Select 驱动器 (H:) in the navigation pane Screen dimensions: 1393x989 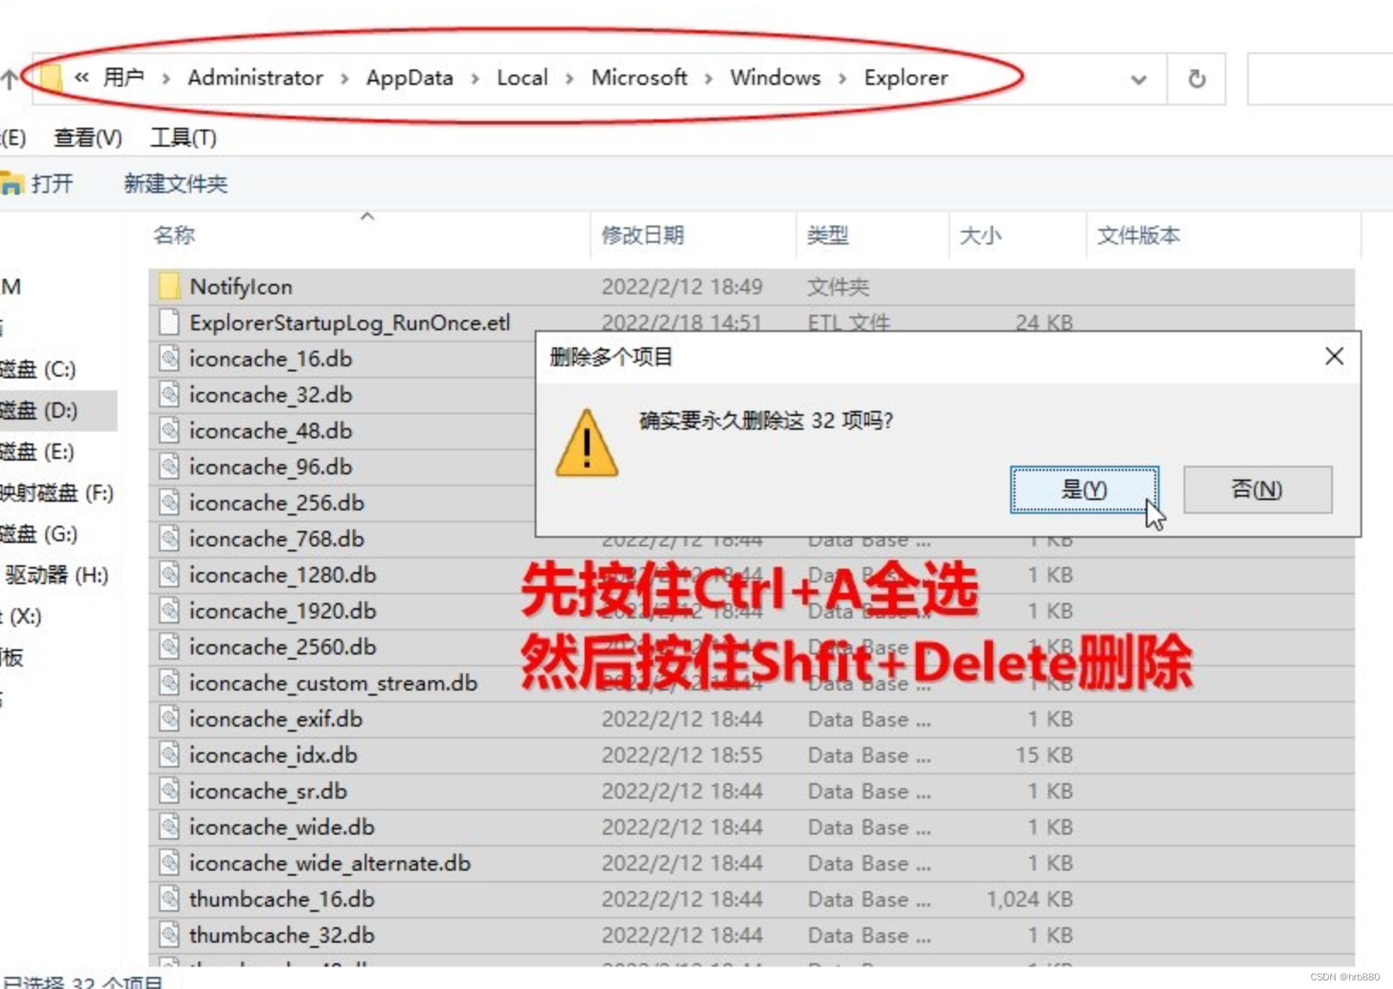point(57,576)
